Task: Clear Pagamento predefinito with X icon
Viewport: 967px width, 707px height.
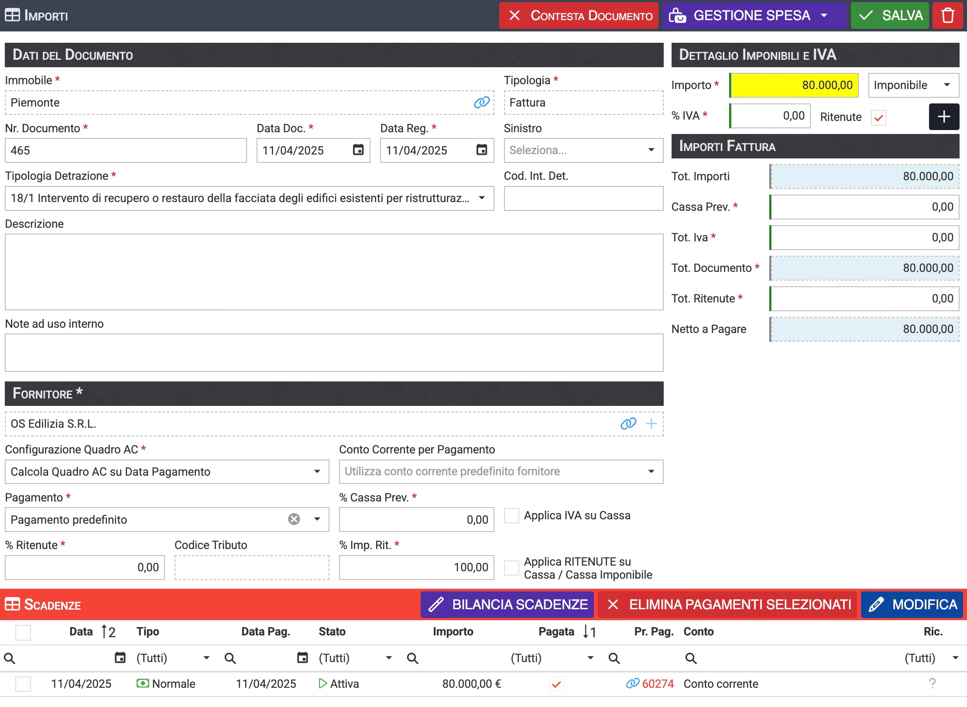Action: click(x=294, y=519)
